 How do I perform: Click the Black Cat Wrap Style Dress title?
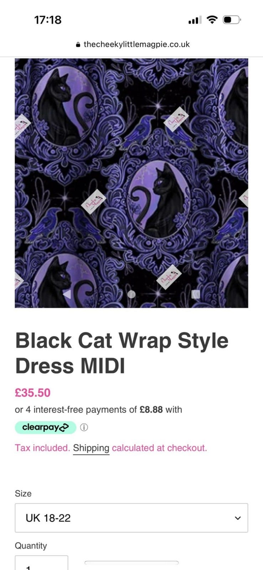pos(122,353)
